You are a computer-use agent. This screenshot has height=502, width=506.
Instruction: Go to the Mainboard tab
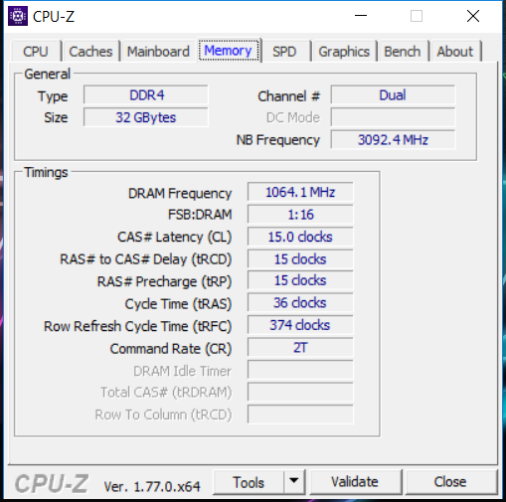[158, 52]
